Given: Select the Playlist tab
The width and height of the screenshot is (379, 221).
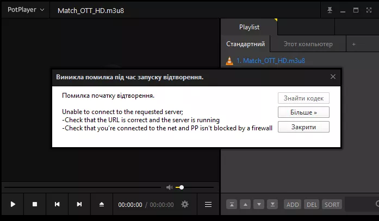Looking at the screenshot, I should pos(249,27).
